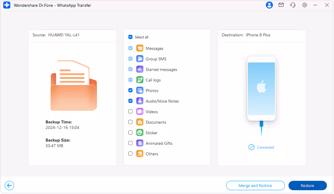Image resolution: width=334 pixels, height=194 pixels.
Task: Click the Call logs label
Action: pos(153,80)
